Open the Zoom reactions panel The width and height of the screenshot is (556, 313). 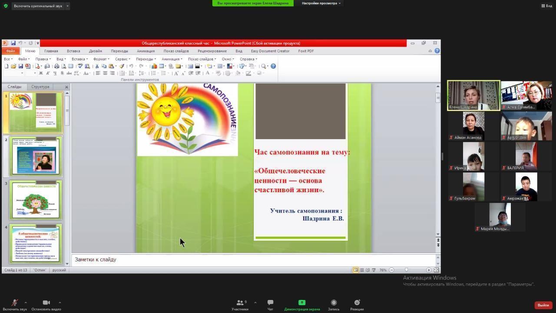(357, 303)
